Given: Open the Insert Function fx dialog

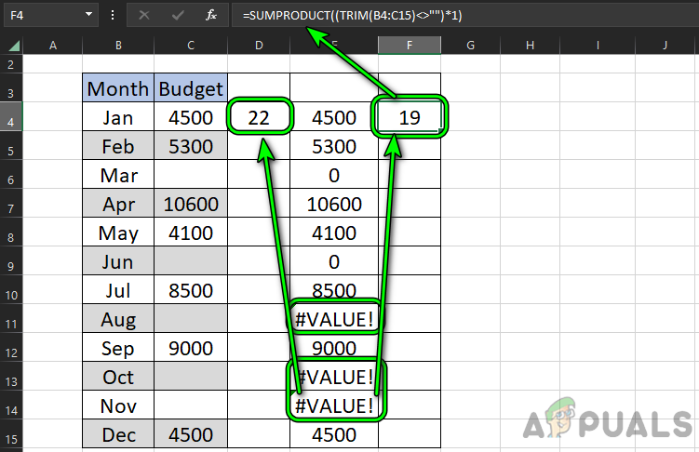Looking at the screenshot, I should (211, 15).
